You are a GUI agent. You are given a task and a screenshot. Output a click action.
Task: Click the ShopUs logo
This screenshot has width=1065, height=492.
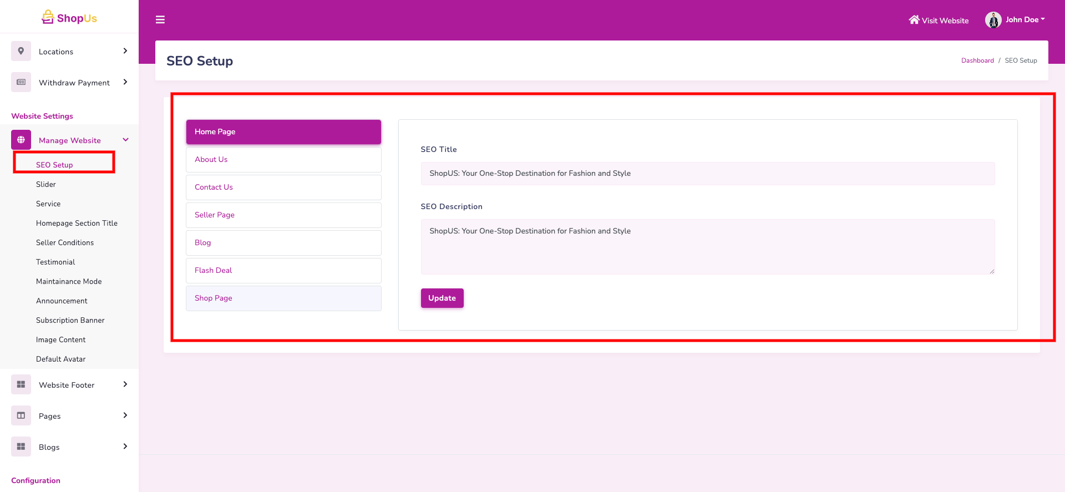click(x=69, y=18)
